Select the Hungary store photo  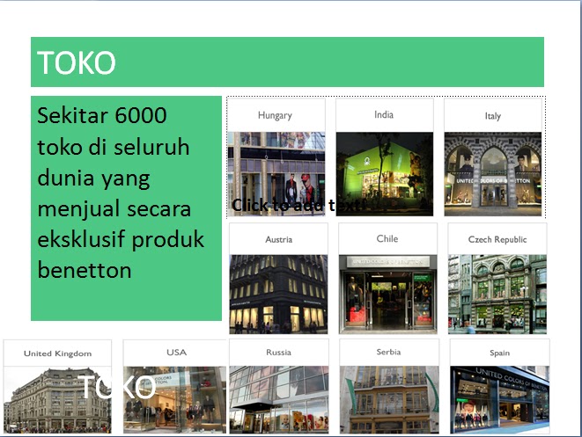[276, 174]
